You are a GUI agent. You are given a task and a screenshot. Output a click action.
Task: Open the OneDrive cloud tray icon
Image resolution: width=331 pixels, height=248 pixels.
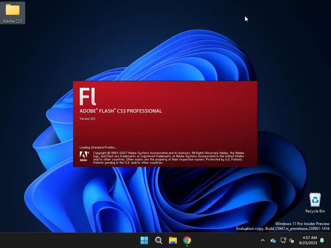(273, 240)
